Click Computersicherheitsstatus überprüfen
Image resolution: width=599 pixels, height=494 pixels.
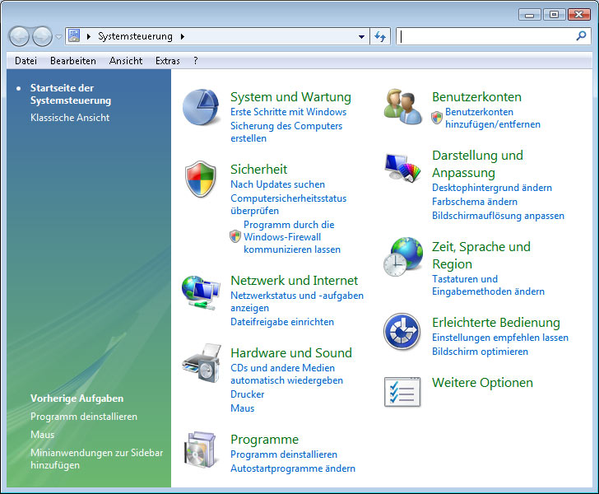289,204
